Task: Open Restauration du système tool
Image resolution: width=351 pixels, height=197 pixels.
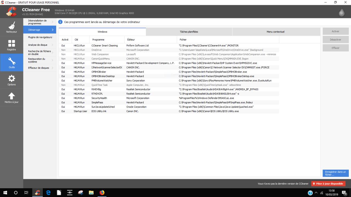Action: click(40, 60)
